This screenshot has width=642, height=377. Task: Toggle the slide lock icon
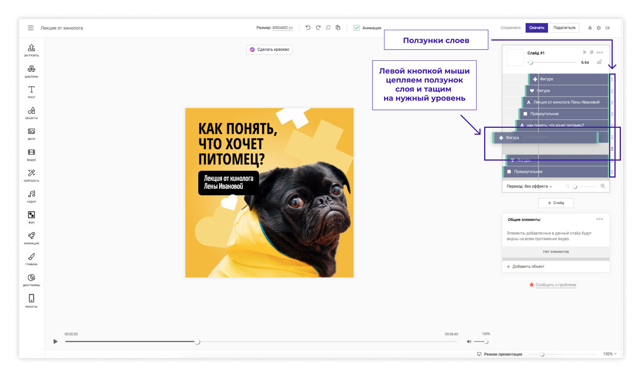600,62
